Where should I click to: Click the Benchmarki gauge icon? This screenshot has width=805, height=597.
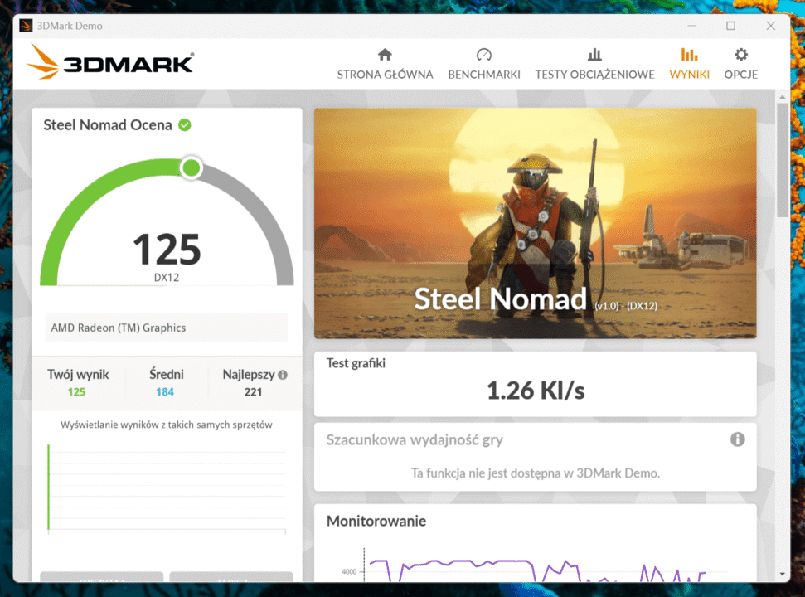pos(484,54)
